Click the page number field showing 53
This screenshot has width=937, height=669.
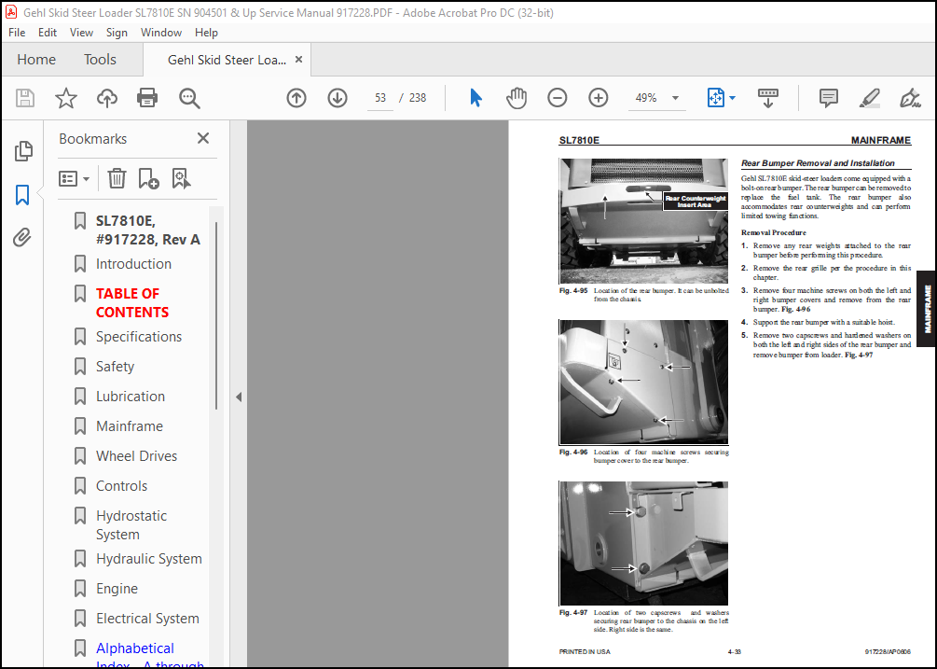coord(380,98)
